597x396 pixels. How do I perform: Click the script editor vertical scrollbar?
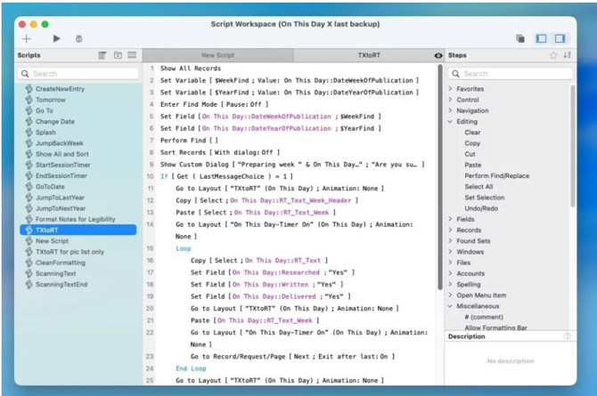pos(439,178)
